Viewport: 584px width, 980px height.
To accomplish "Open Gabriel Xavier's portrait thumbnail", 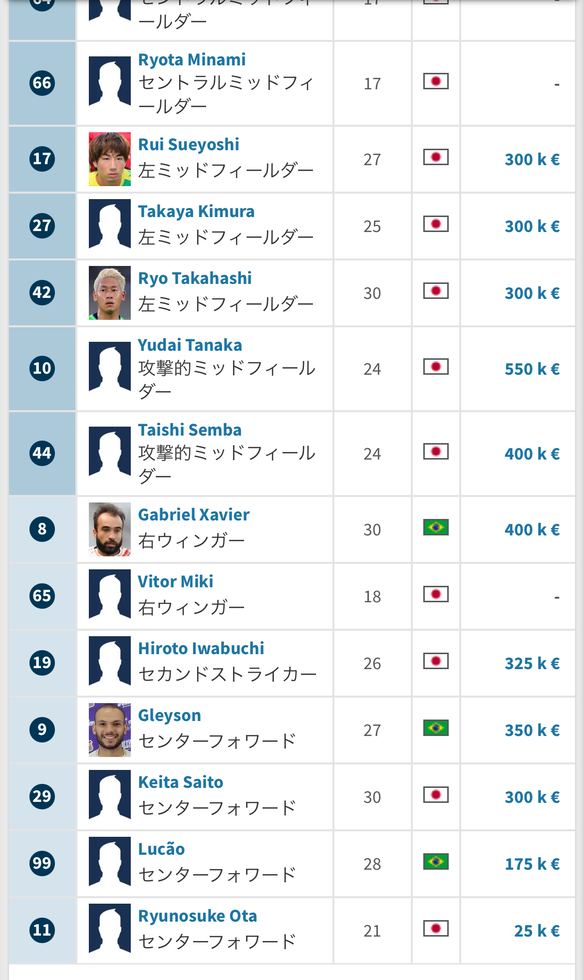I will [x=110, y=529].
